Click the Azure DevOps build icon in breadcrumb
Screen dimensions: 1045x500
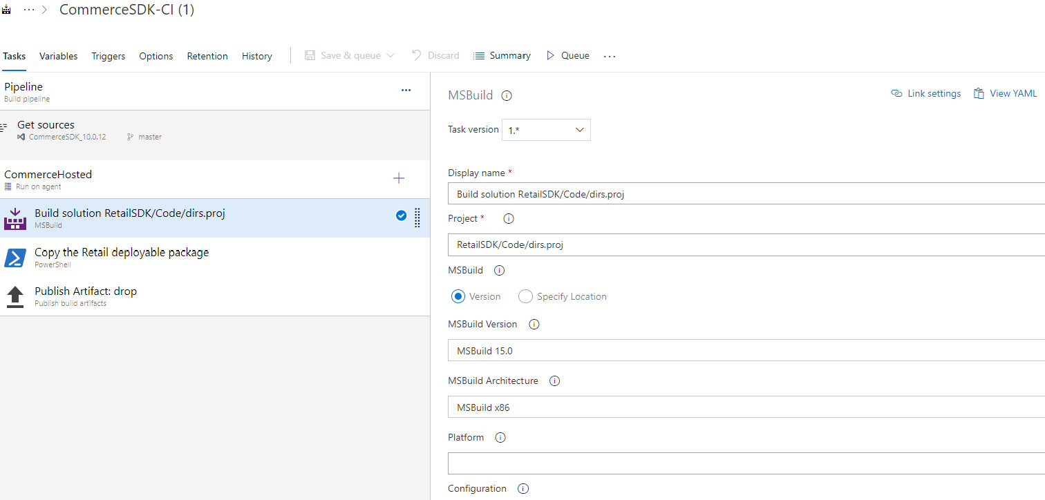pos(6,10)
